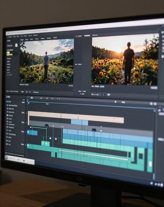Click the small blue bar below the timeline's right end
Viewport: 164px width, 207px height.
click(154, 176)
